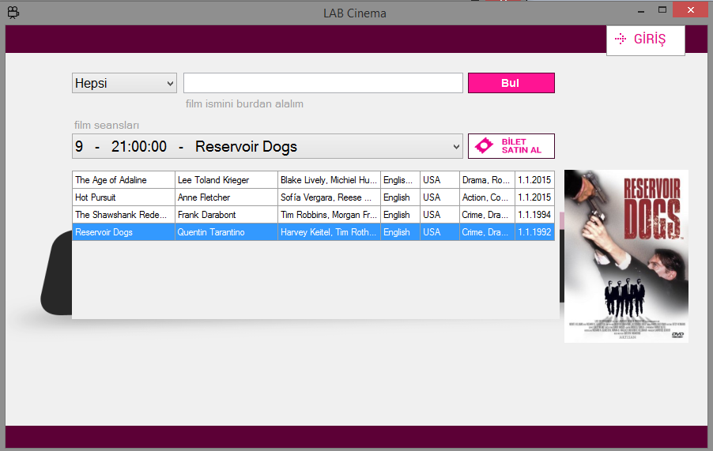The image size is (713, 451).
Task: Select 'Action, Co...' genre cell
Action: pos(487,197)
